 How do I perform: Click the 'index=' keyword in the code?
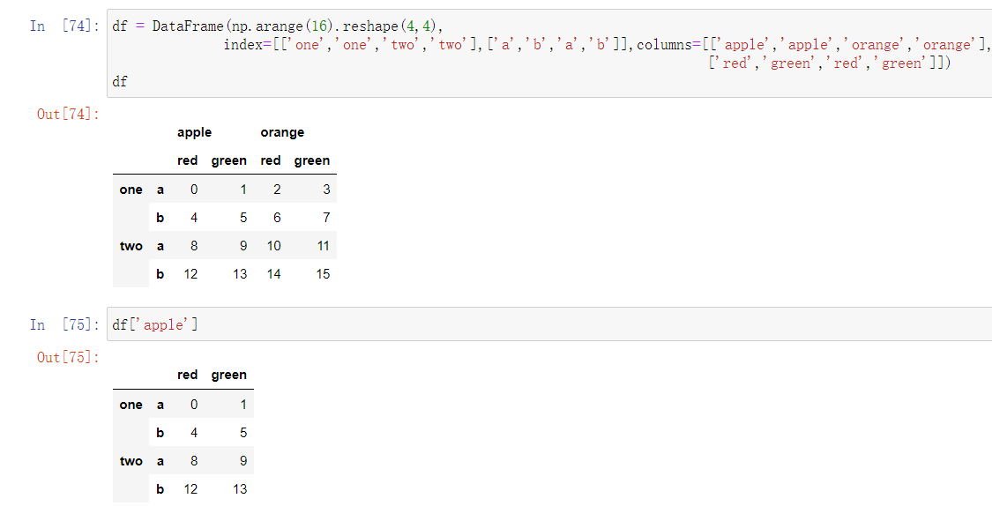[x=248, y=44]
